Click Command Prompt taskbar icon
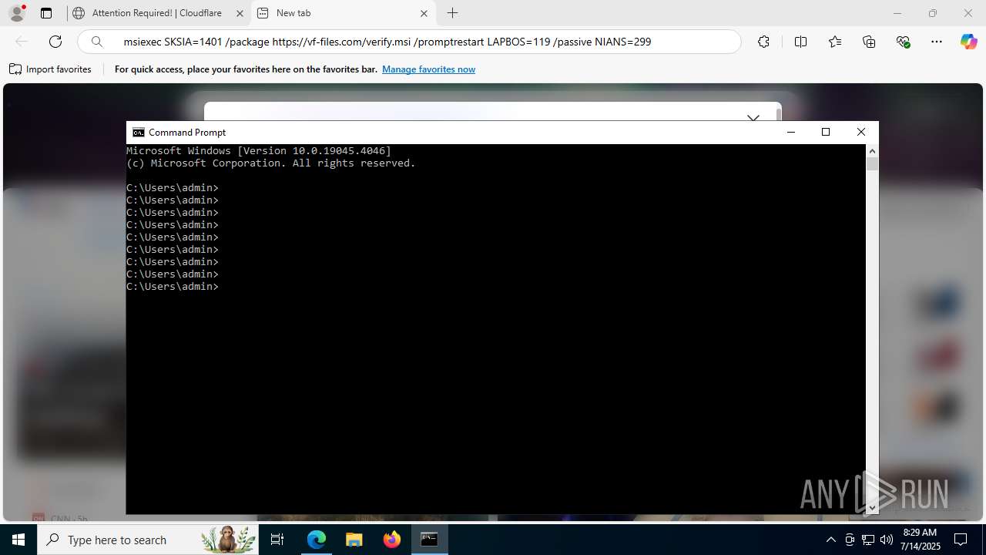 tap(429, 540)
